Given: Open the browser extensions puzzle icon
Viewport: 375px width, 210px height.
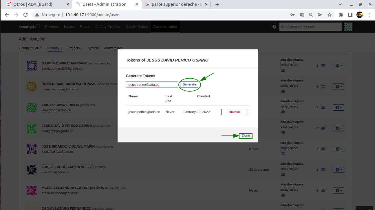Looking at the screenshot, I should coord(341,15).
